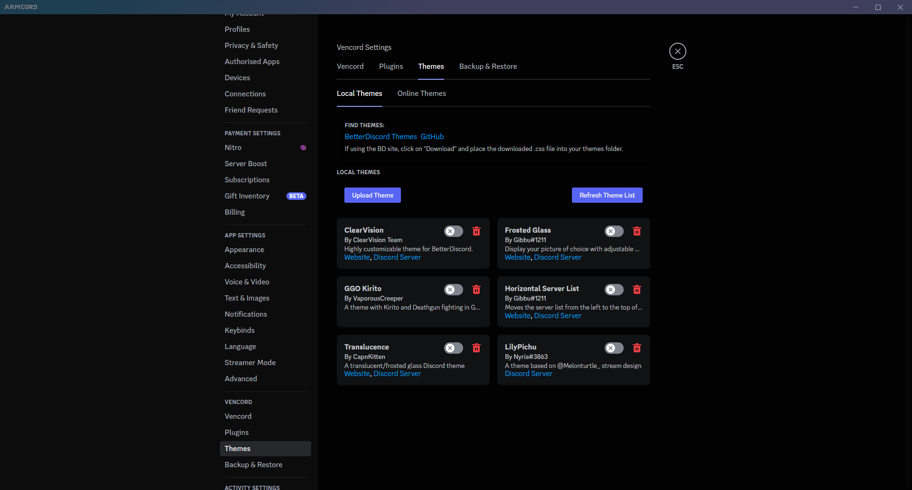The height and width of the screenshot is (490, 912).
Task: Open Voice & Video settings
Action: pos(266,282)
